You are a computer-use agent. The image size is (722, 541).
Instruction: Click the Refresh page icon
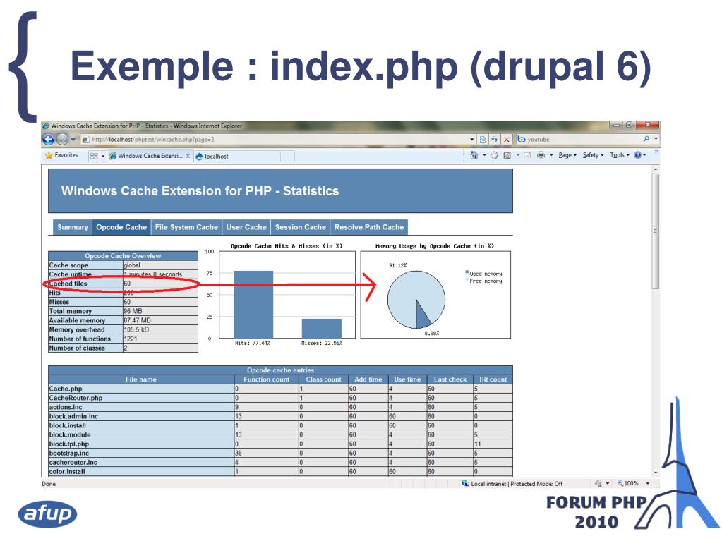(x=495, y=140)
